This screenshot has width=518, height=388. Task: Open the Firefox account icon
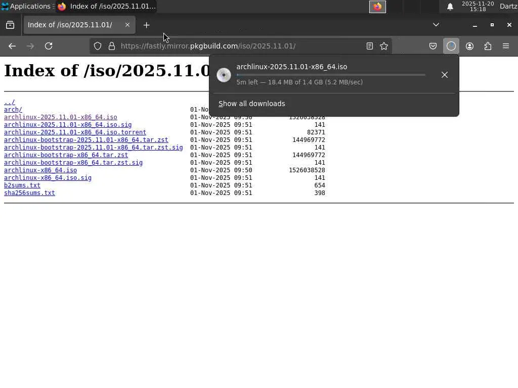[x=469, y=46]
